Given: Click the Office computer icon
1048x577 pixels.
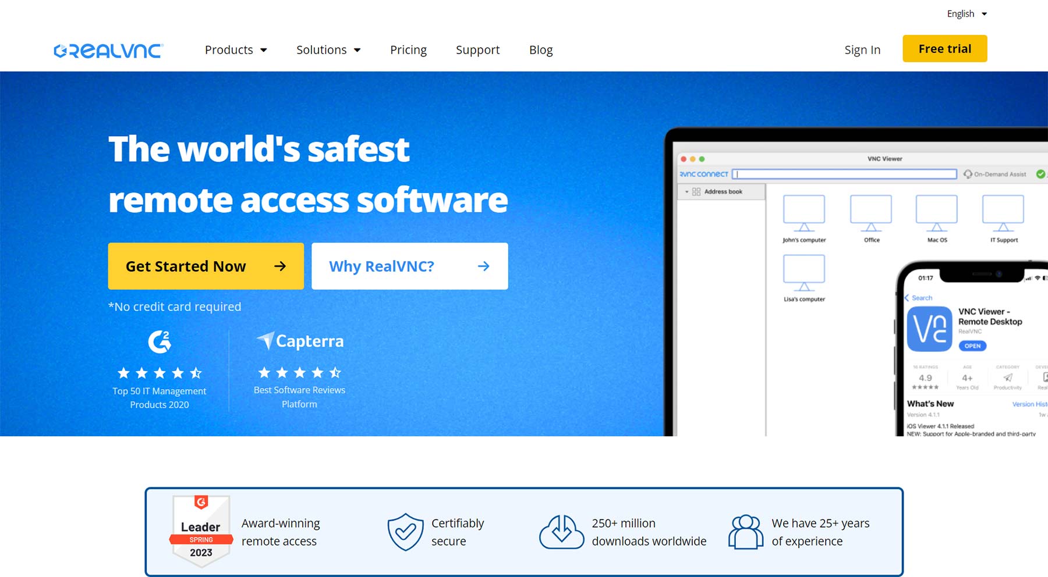Looking at the screenshot, I should [x=871, y=213].
